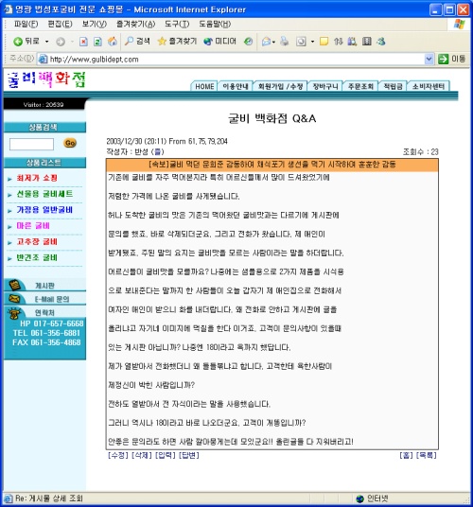Open the History toolbar icon
Viewport: 473px width, 507px height.
(248, 42)
